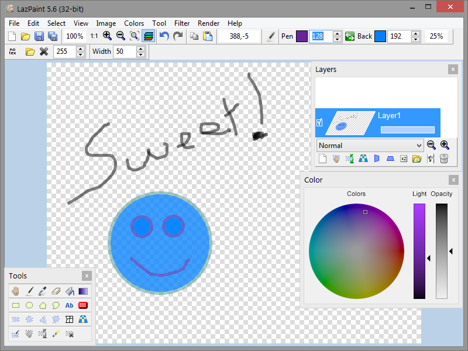Select the Hand pan tool

click(16, 291)
